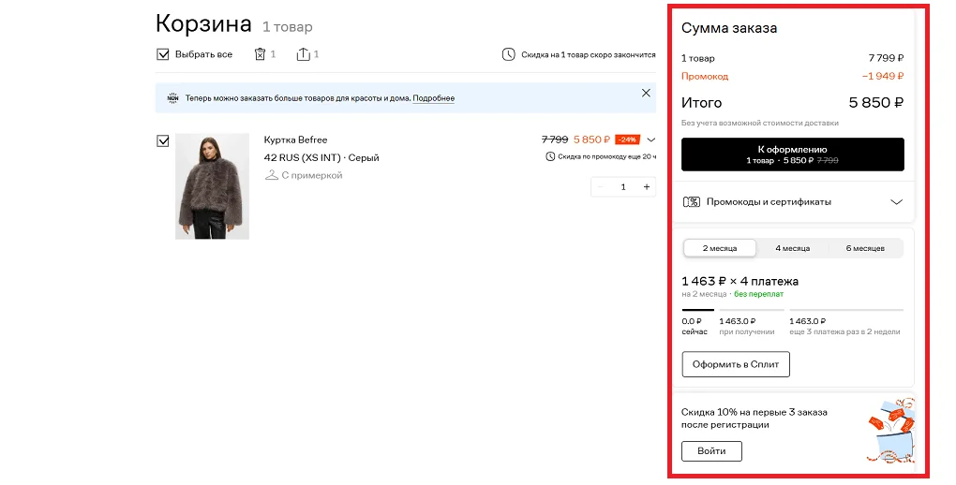Increase jacket quantity with plus button
956x485 pixels.
[647, 187]
